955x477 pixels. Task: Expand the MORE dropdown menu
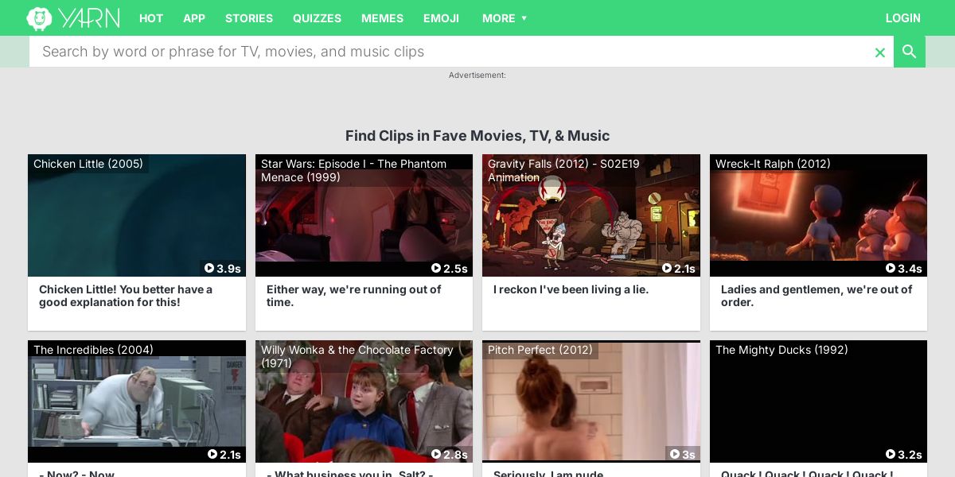[505, 18]
